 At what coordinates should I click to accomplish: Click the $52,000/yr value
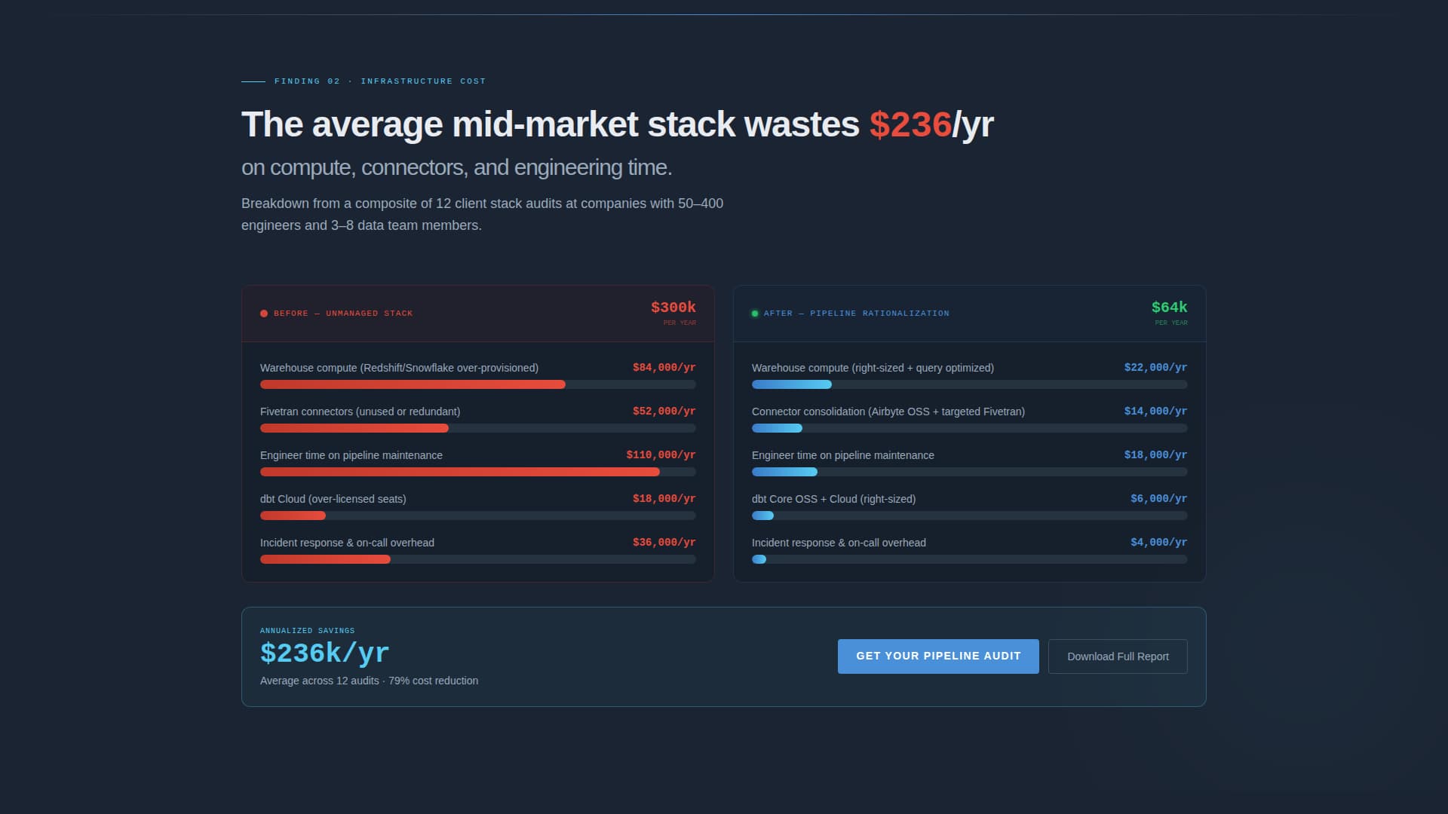[x=664, y=412]
